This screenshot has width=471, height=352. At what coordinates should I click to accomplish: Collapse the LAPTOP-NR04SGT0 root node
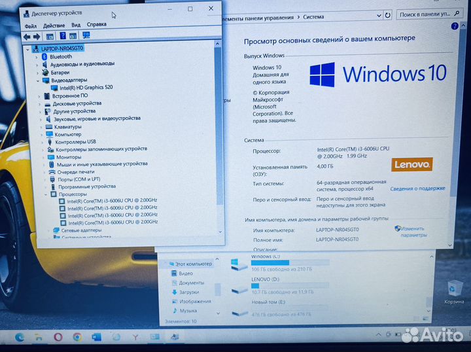pyautogui.click(x=28, y=49)
